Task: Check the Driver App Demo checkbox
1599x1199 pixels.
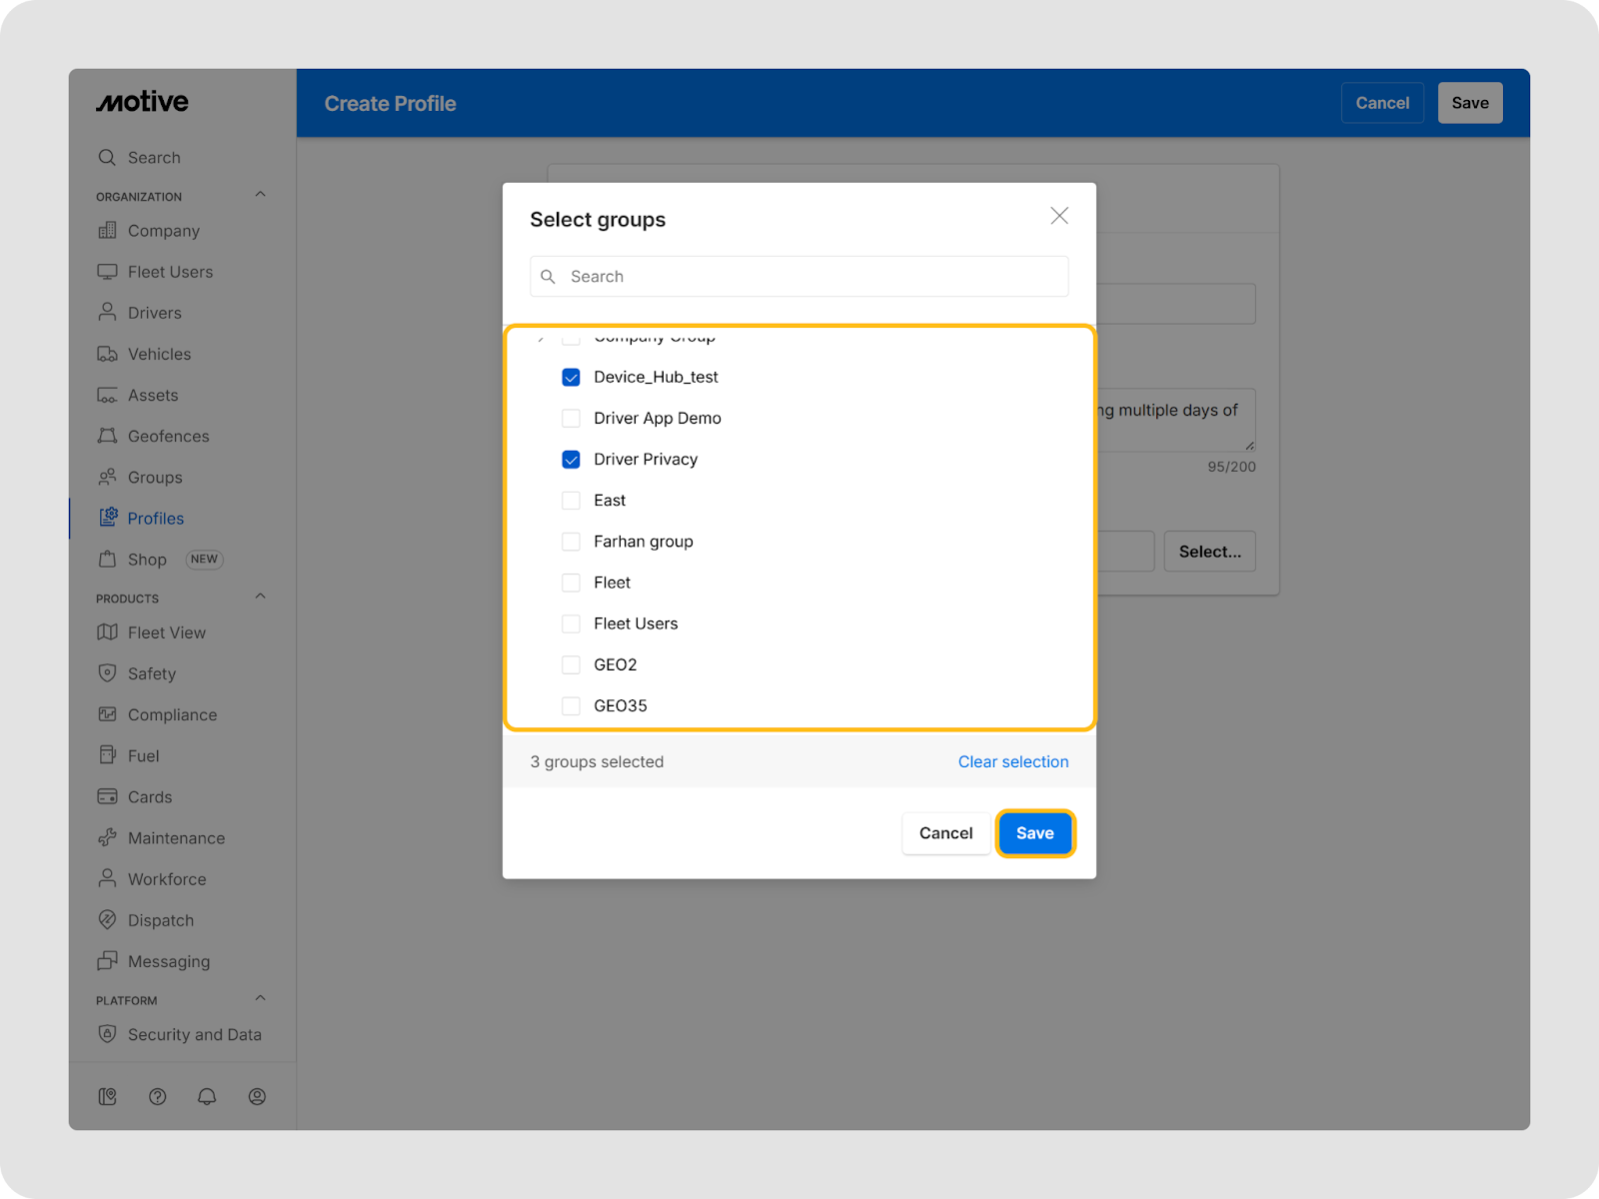Action: [571, 418]
